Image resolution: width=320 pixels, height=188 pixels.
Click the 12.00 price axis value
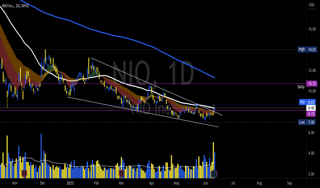(x=312, y=70)
